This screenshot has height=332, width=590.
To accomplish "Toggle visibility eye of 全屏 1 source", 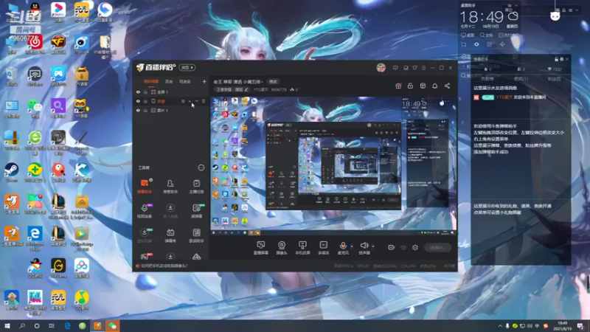I will 138,91.
